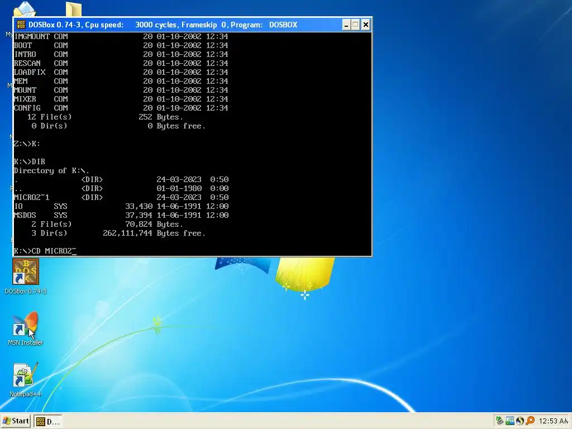
Task: Click the MOUNT COM file row
Action: pos(121,90)
